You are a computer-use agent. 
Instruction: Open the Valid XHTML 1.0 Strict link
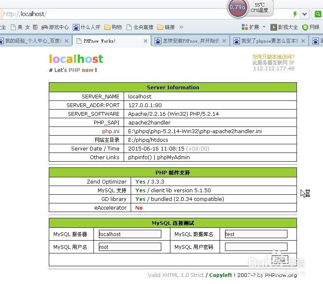pos(176,275)
